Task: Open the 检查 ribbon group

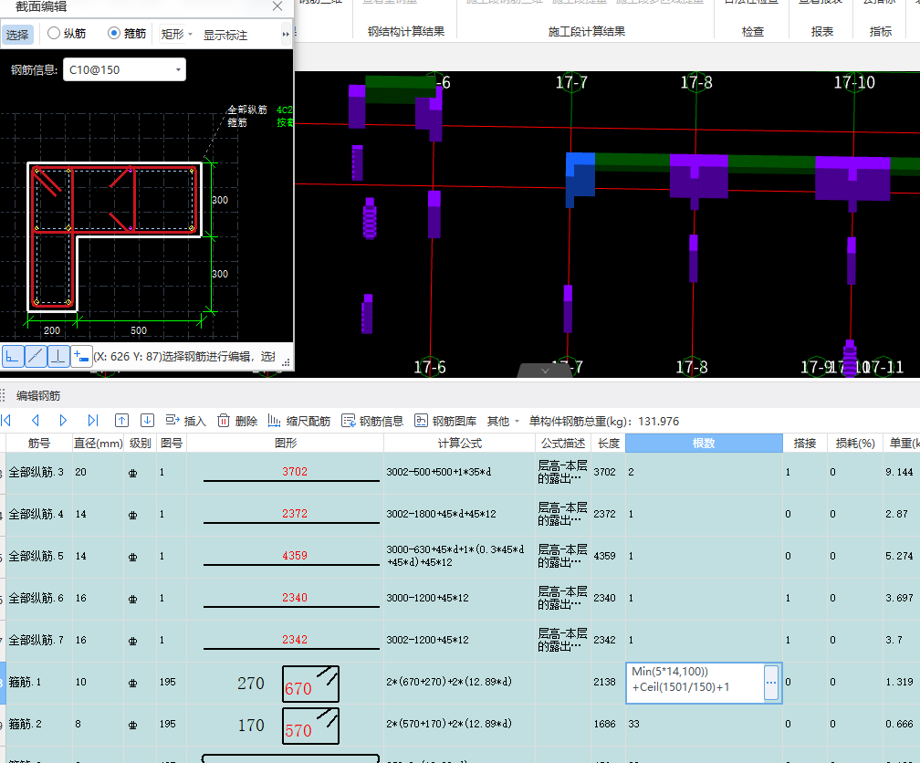Action: pyautogui.click(x=752, y=31)
